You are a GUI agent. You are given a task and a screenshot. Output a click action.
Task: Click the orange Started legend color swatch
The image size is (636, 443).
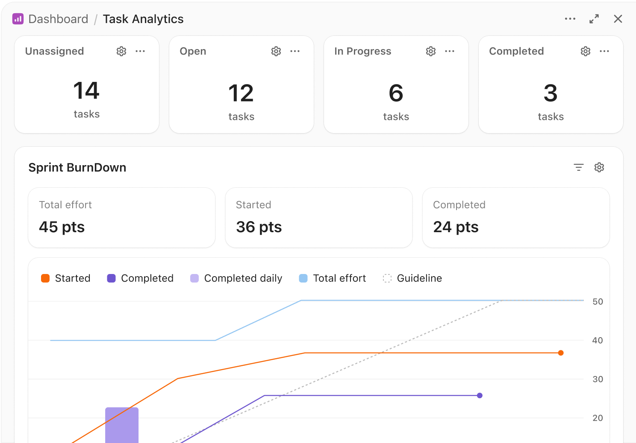click(x=45, y=278)
